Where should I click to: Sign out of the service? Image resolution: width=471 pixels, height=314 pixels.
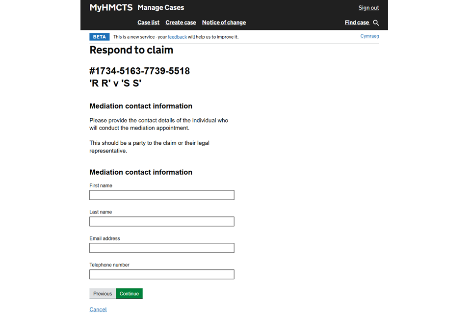click(x=368, y=8)
